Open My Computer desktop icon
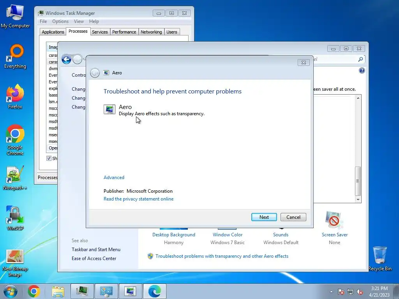The image size is (399, 299). tap(15, 16)
